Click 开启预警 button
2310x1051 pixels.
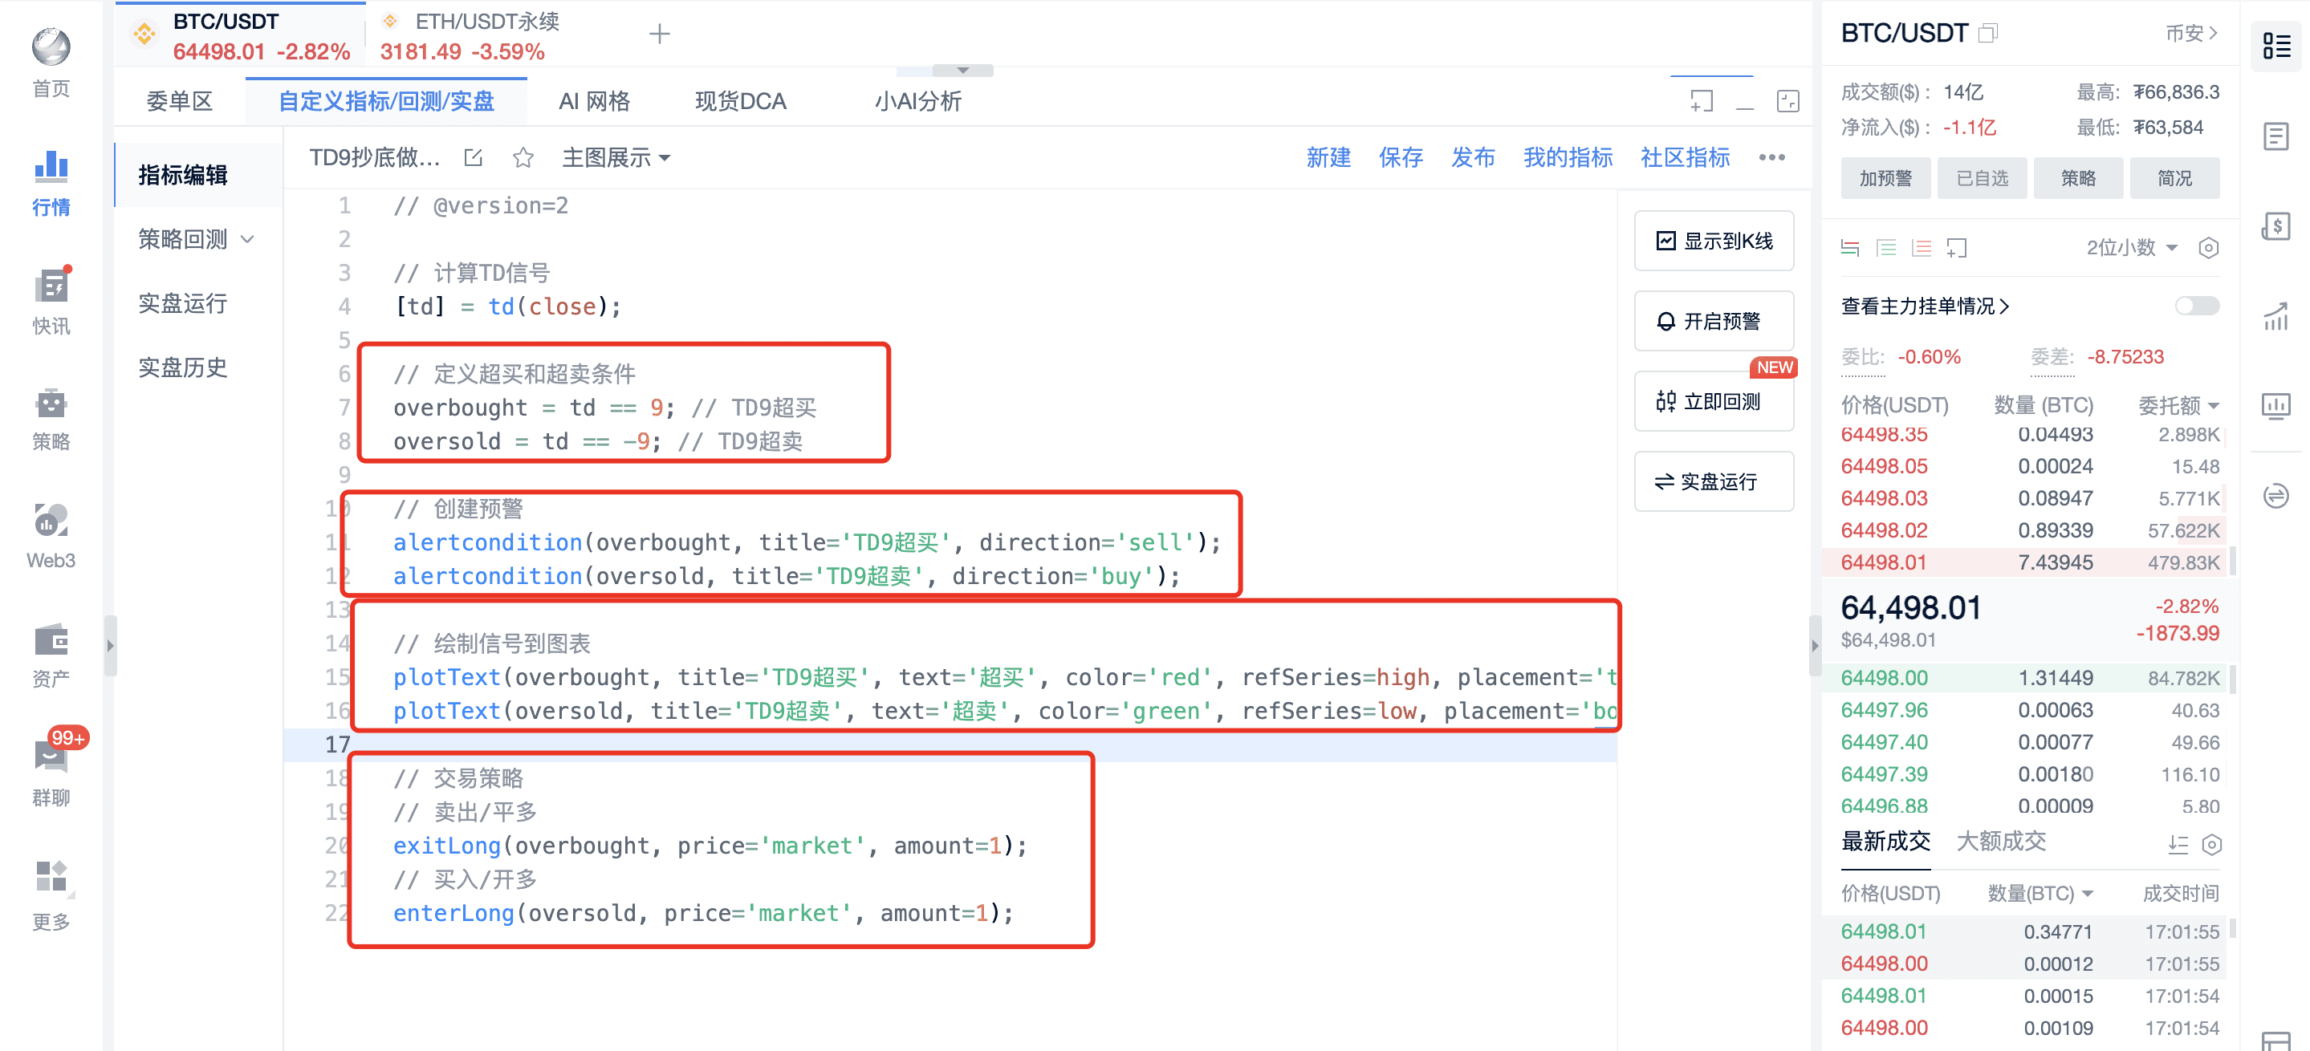1713,321
